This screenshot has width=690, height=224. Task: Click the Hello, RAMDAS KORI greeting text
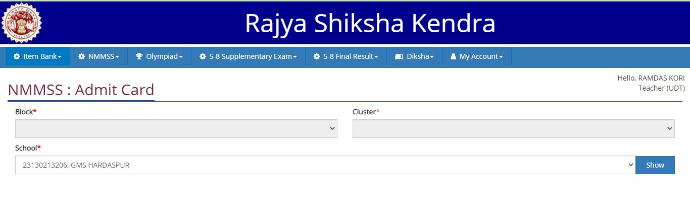coord(651,78)
